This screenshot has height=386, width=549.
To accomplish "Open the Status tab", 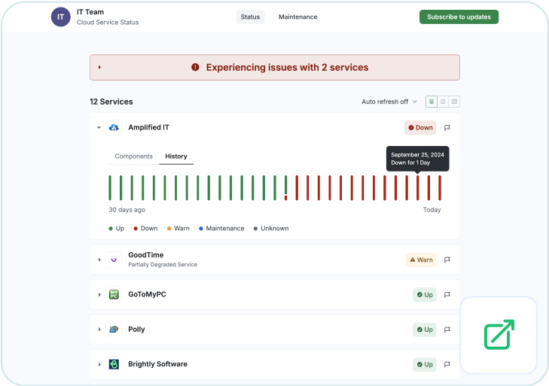I will [x=250, y=17].
